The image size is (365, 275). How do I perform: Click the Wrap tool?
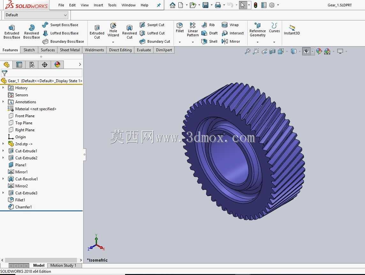[x=230, y=25]
